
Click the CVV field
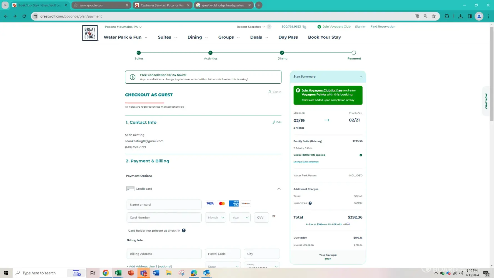coord(261,218)
